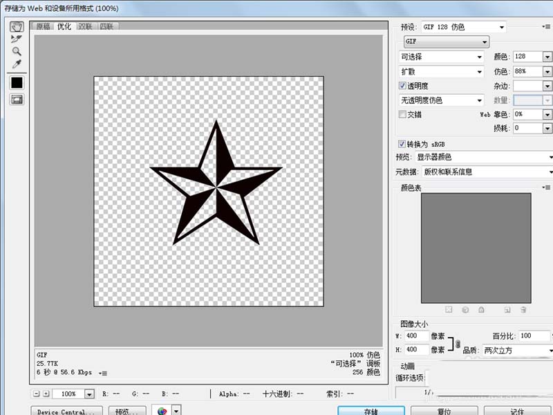Switch to the 原稿 tab
Viewport: 553px width, 415px height.
(x=44, y=26)
